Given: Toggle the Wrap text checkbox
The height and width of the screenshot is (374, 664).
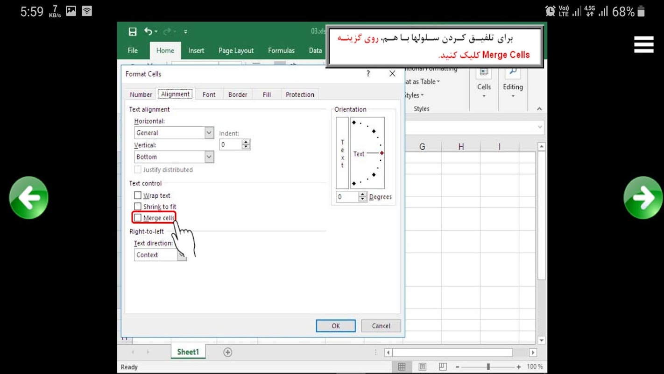Looking at the screenshot, I should pyautogui.click(x=138, y=195).
